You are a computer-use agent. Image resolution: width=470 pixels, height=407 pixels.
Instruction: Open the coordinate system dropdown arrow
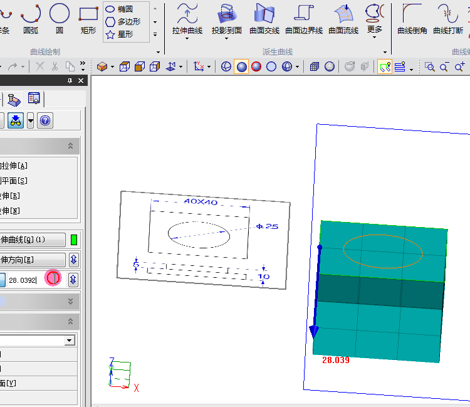pos(209,66)
